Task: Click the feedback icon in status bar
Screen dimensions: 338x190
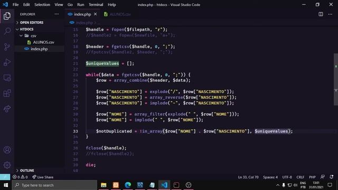Action: pyautogui.click(x=323, y=177)
